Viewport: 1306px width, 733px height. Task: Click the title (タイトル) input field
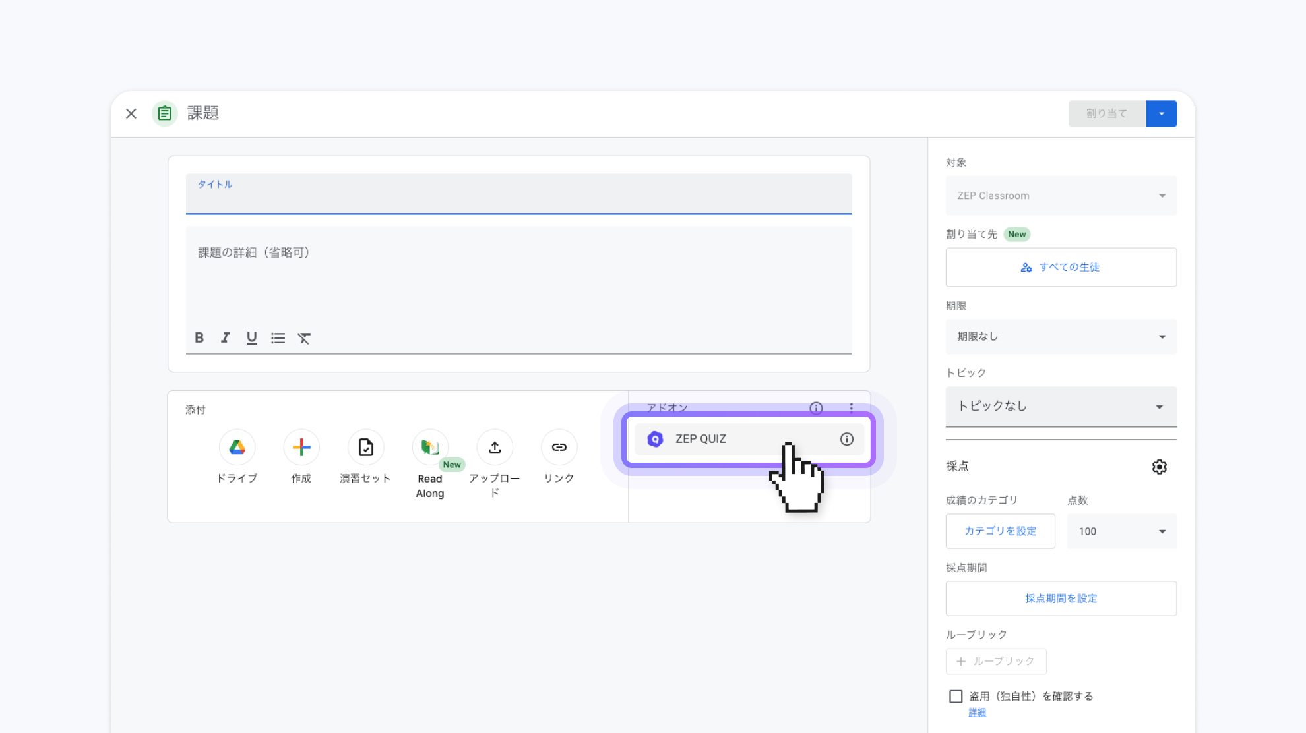click(x=518, y=198)
